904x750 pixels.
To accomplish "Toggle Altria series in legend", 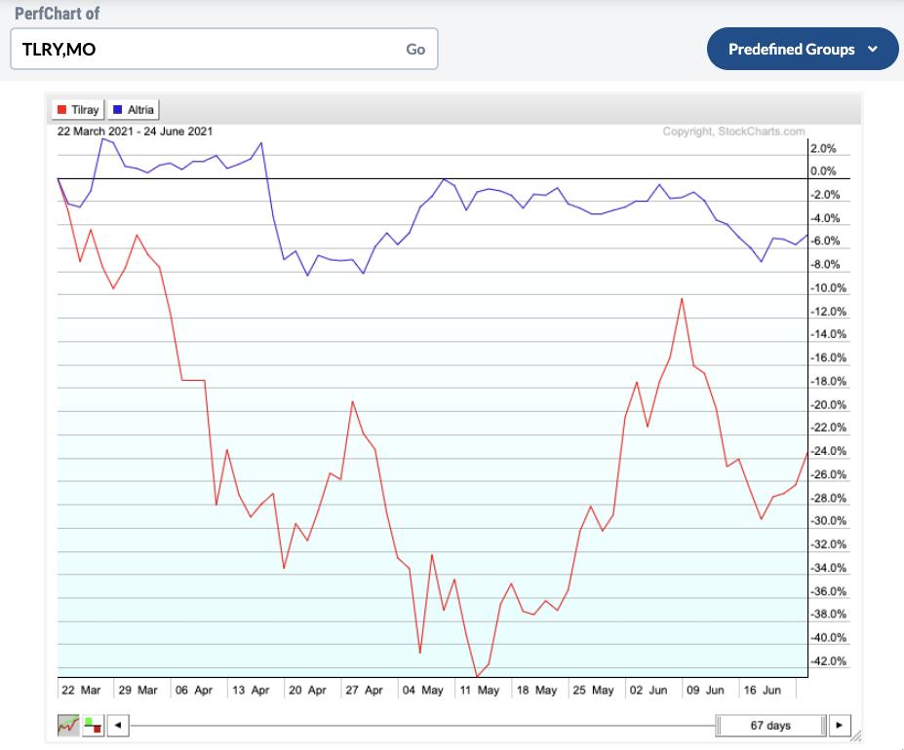I will 135,110.
